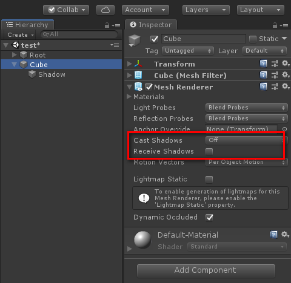
Task: Open the Transform help reference icon
Action: click(x=263, y=63)
